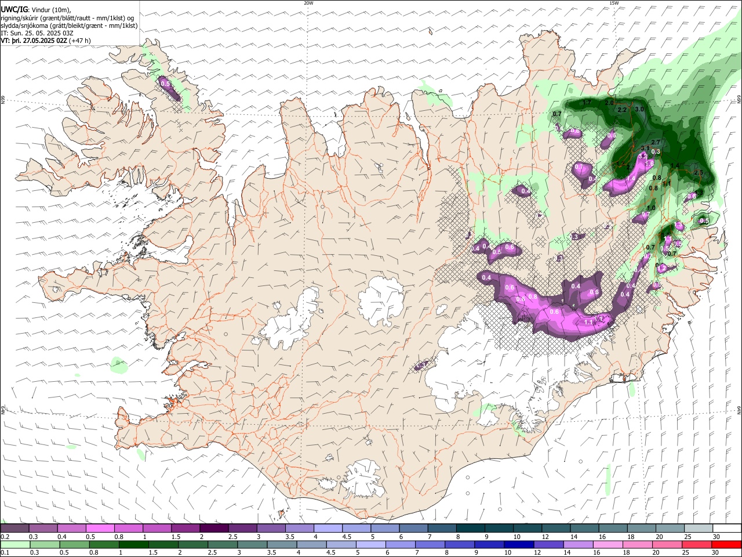Select the dark teal 8–9 snow legend swatch
This screenshot has height=557, width=742.
pos(471,528)
